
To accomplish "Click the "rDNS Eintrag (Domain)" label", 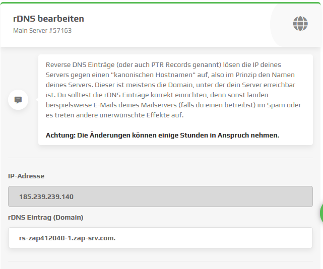I will [46, 218].
